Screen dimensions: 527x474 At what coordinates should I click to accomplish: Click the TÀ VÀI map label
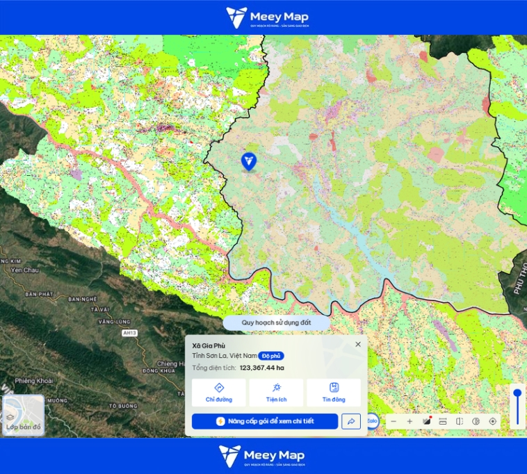[100, 309]
